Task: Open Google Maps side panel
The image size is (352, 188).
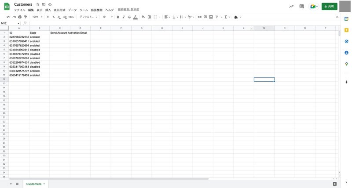Action: tap(346, 64)
